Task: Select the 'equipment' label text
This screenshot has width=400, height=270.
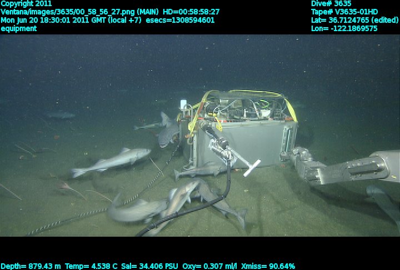Action: (19, 28)
